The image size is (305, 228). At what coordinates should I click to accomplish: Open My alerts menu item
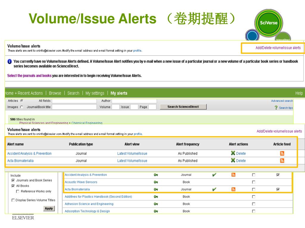[119, 93]
